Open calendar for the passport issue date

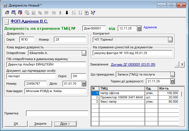click(x=84, y=84)
